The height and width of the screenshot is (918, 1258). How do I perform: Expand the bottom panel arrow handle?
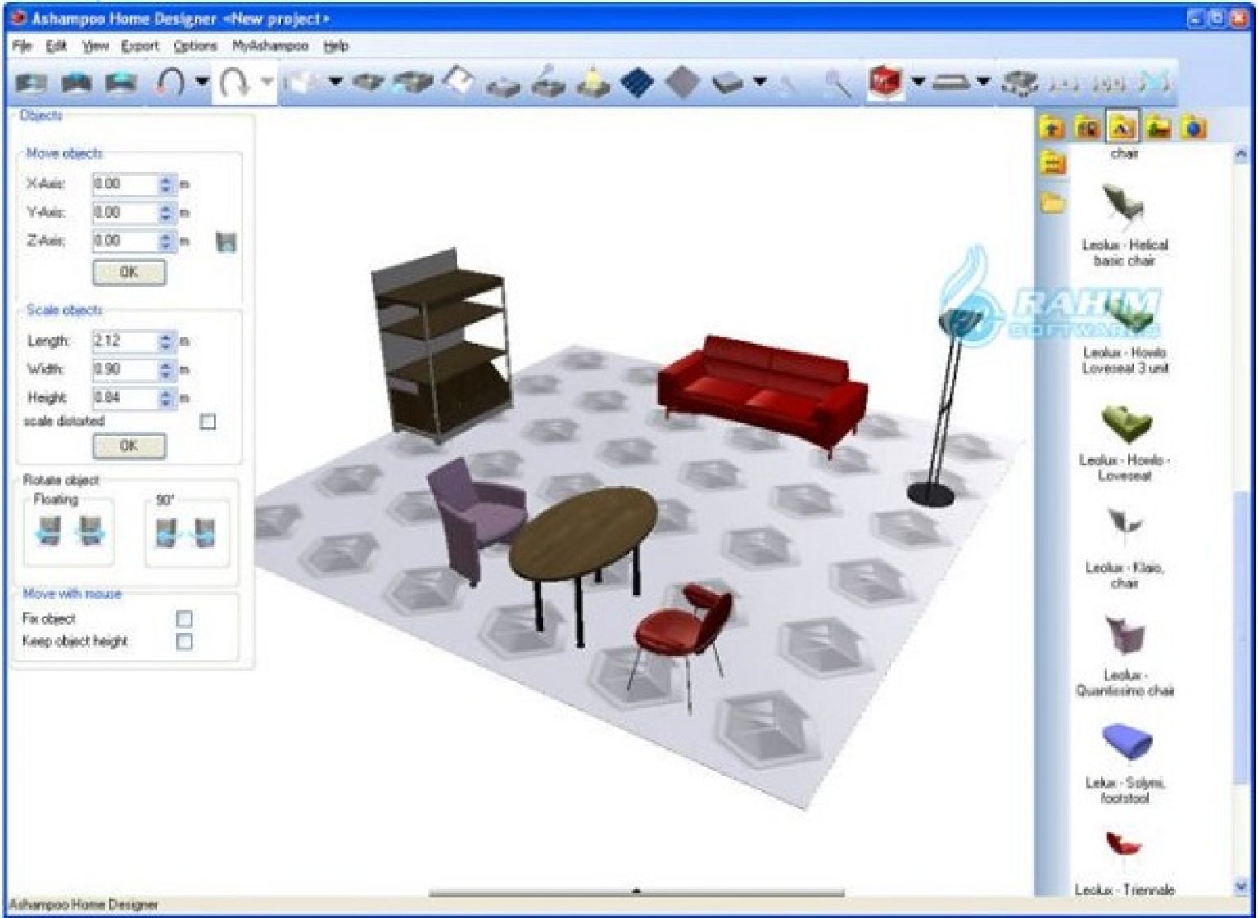click(636, 890)
